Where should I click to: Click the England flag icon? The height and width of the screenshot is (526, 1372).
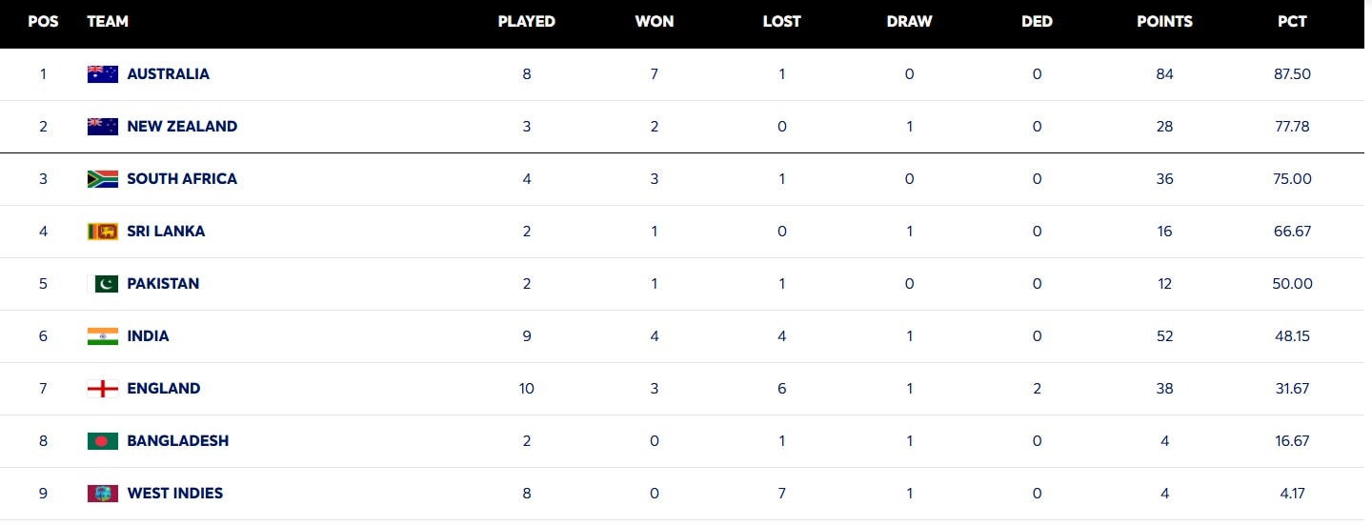(x=103, y=389)
